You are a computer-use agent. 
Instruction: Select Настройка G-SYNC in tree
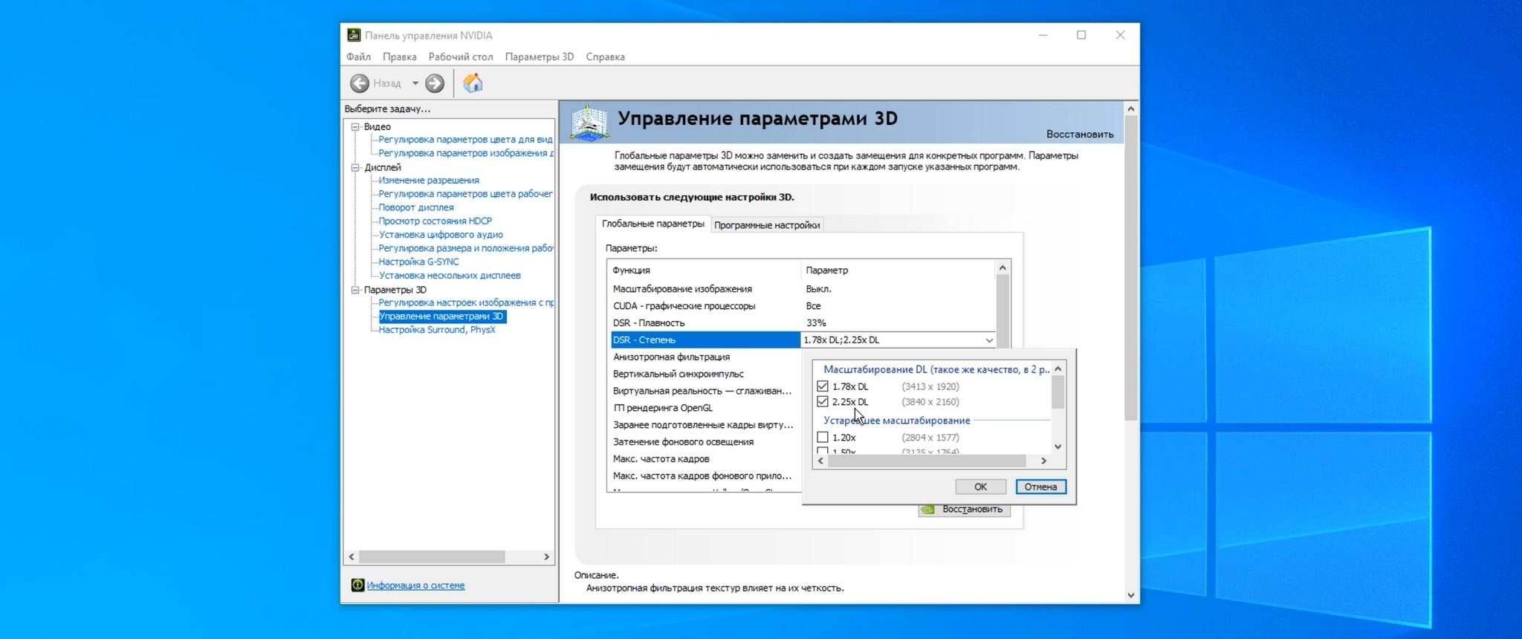pyautogui.click(x=418, y=262)
